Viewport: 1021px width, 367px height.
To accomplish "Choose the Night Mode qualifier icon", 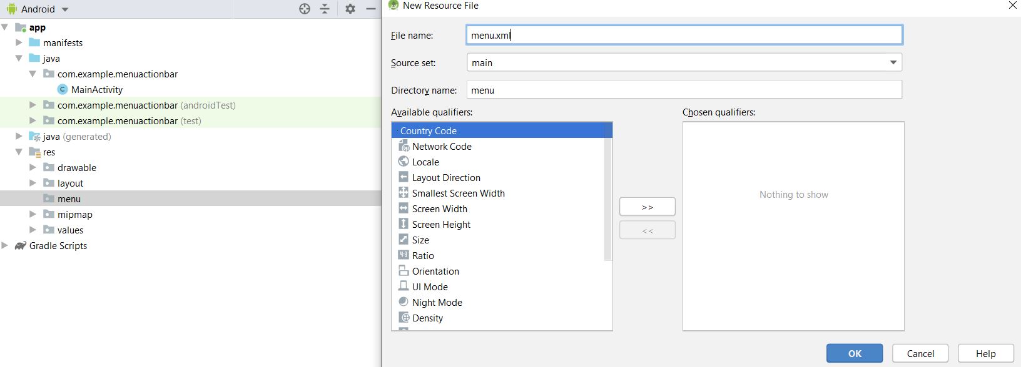I will 404,302.
